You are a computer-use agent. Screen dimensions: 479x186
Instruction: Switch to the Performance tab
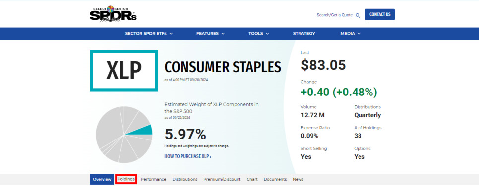click(x=153, y=179)
